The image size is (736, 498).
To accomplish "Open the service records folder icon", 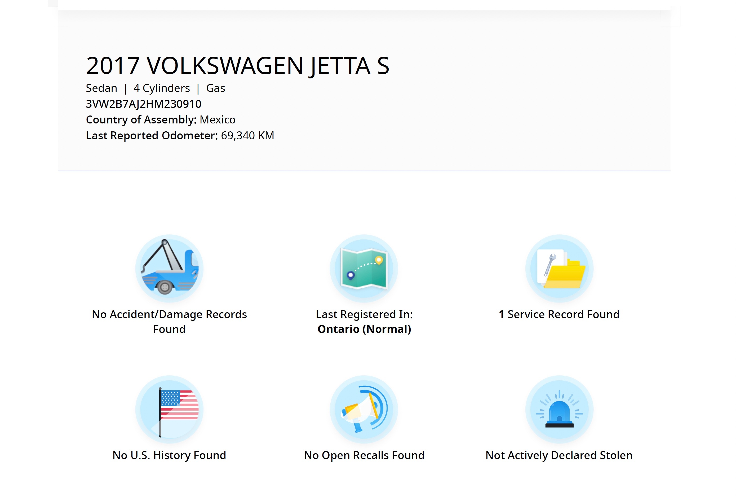I will (x=559, y=268).
